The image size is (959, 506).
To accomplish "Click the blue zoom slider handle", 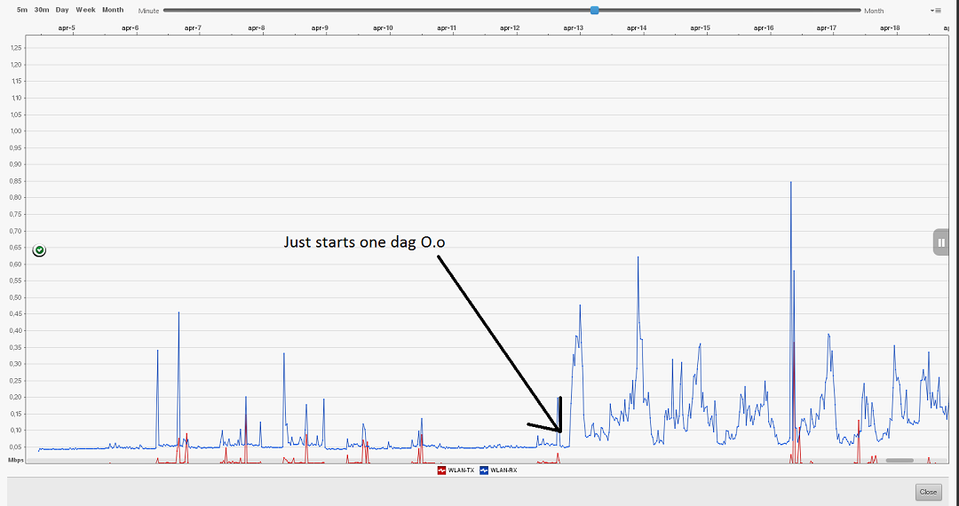I will [x=594, y=10].
